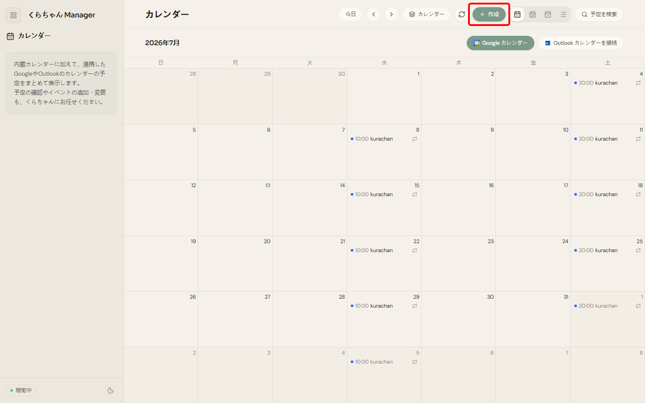645x403 pixels.
Task: Click the repeat icon on July 29 event
Action: point(415,306)
